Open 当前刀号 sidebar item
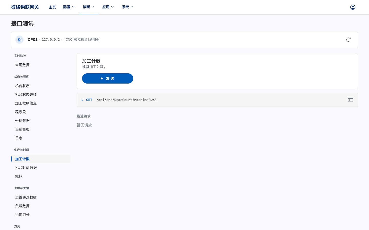 [x=41, y=215]
